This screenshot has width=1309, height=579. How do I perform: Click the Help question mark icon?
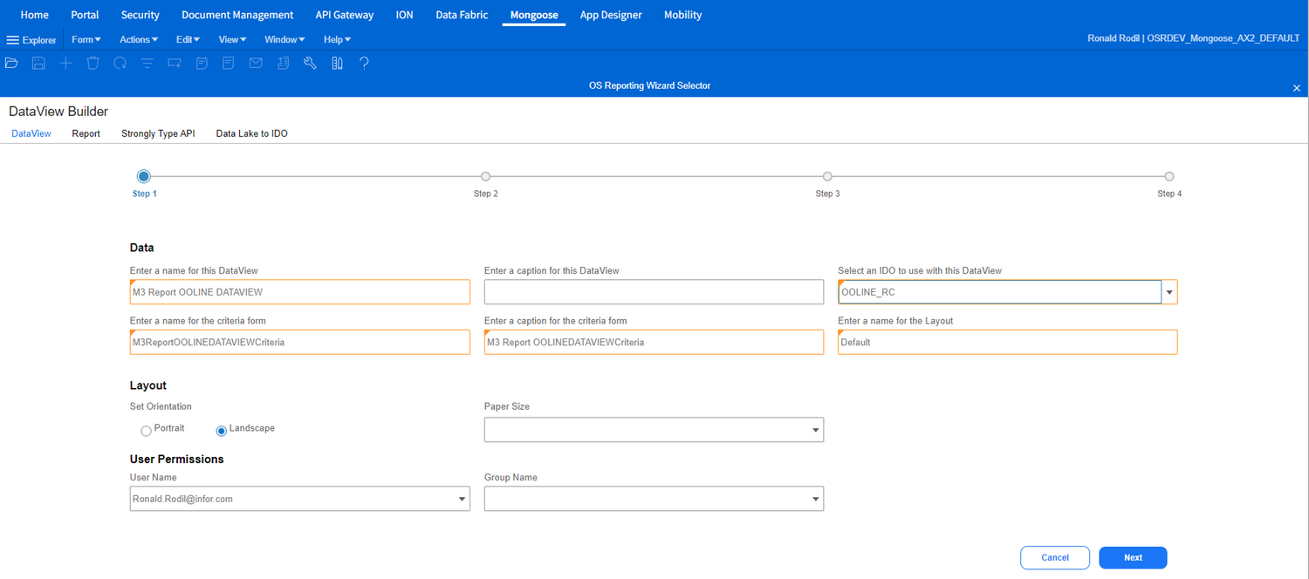364,62
